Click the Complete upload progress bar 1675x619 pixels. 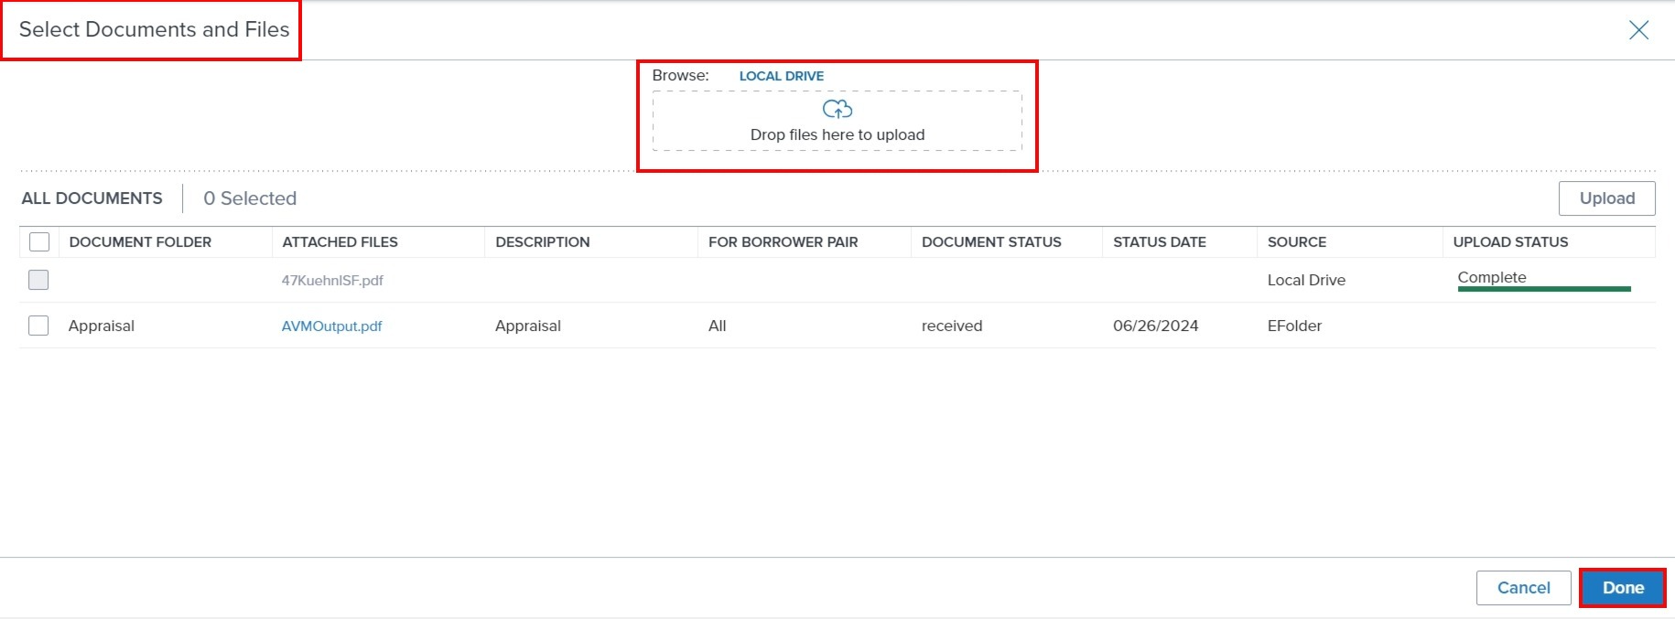[1544, 289]
